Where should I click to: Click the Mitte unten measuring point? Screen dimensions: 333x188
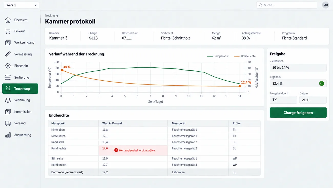[x=58, y=136]
